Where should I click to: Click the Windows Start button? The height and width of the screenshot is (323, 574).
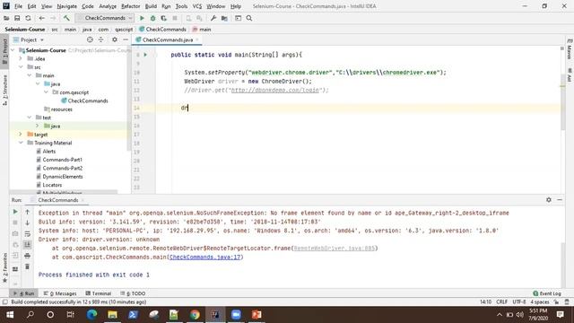(10, 315)
